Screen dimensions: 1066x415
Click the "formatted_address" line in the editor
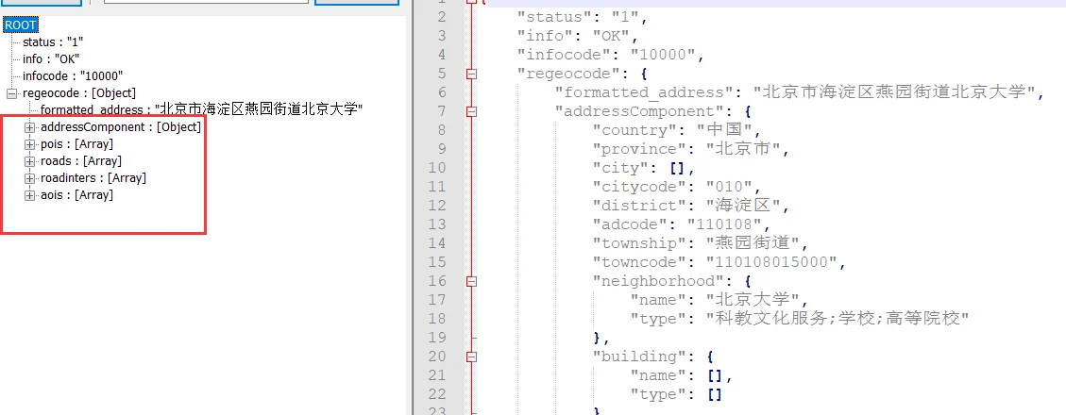(799, 92)
